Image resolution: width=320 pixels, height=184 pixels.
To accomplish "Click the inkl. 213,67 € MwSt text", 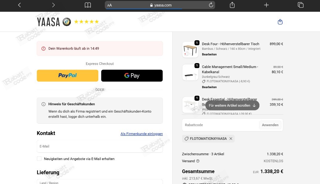I will pyautogui.click(x=197, y=178).
